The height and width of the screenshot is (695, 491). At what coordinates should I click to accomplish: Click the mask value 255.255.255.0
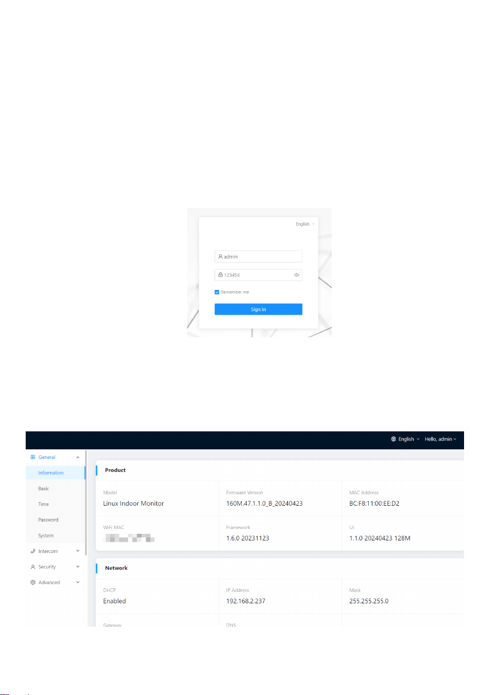369,601
